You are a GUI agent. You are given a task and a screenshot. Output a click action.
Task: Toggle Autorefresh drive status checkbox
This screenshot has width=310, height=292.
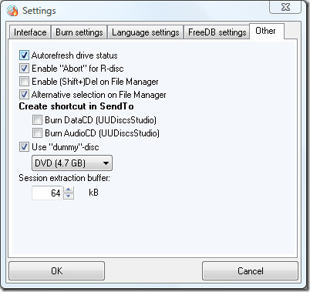24,55
